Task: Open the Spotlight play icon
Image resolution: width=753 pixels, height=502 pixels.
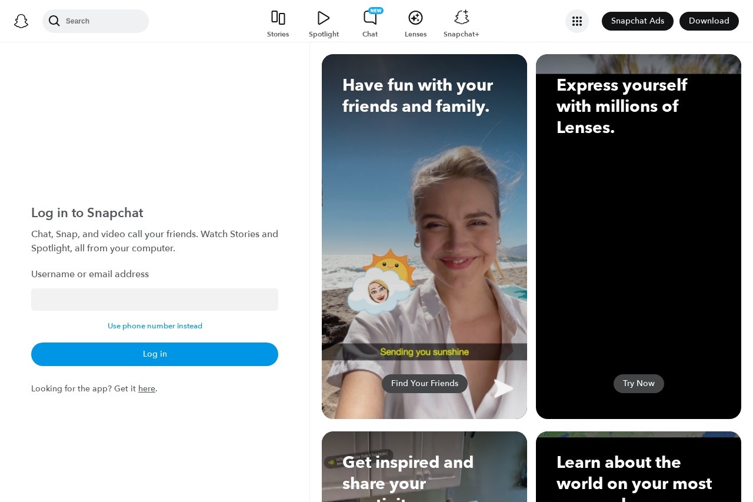Action: [324, 18]
